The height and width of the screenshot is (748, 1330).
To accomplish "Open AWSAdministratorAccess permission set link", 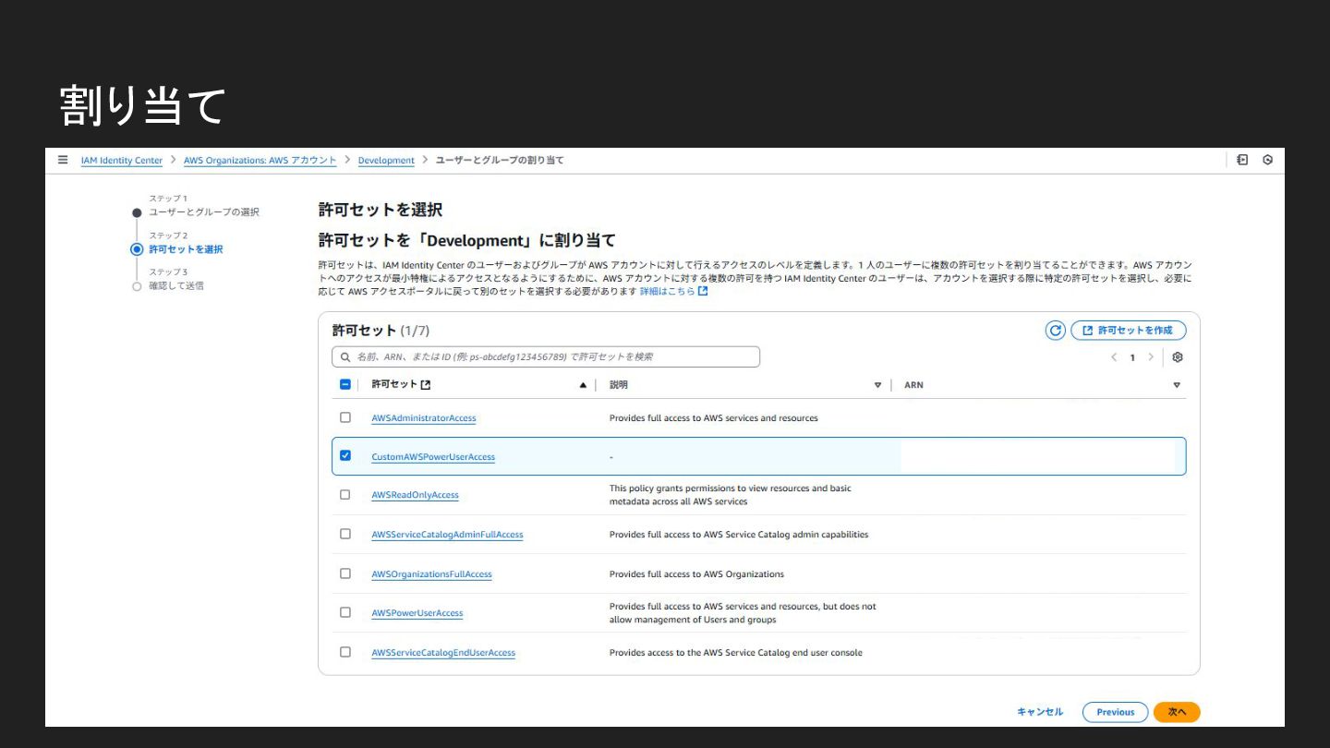I will [x=424, y=418].
